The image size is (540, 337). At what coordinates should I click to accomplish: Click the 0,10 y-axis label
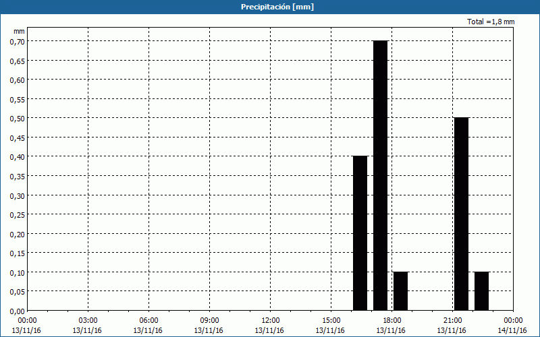[17, 272]
